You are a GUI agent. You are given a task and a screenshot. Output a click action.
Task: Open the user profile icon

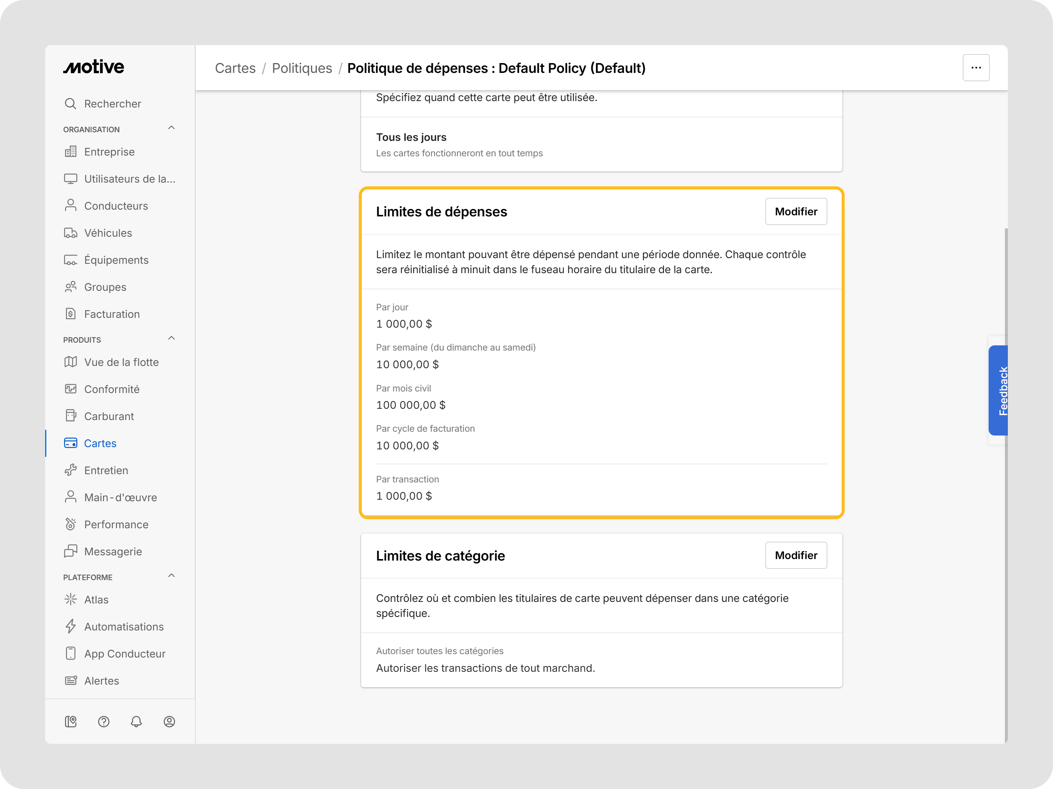169,721
